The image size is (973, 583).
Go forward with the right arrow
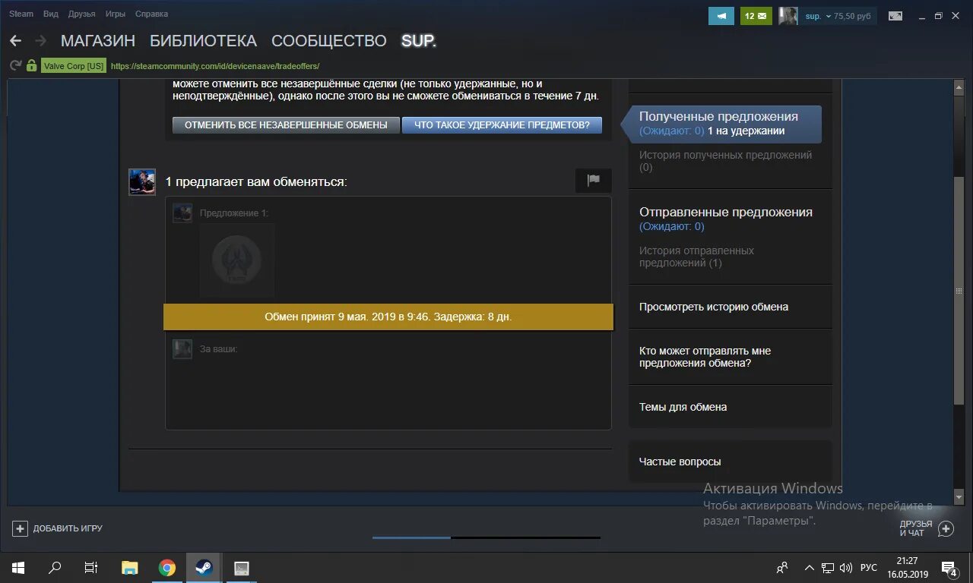click(40, 40)
